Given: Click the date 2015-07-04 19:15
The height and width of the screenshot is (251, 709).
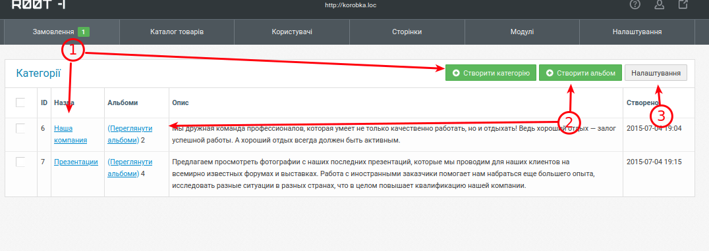Looking at the screenshot, I should [x=654, y=162].
